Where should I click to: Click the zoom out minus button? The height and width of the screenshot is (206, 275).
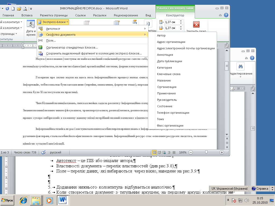tap(191, 152)
